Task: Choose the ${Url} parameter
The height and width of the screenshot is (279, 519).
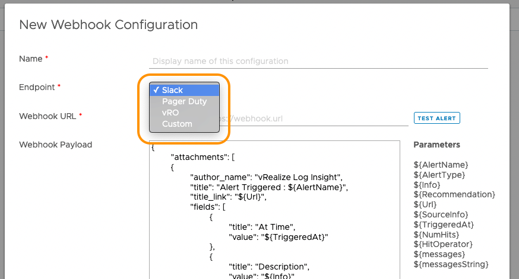Action: point(425,204)
